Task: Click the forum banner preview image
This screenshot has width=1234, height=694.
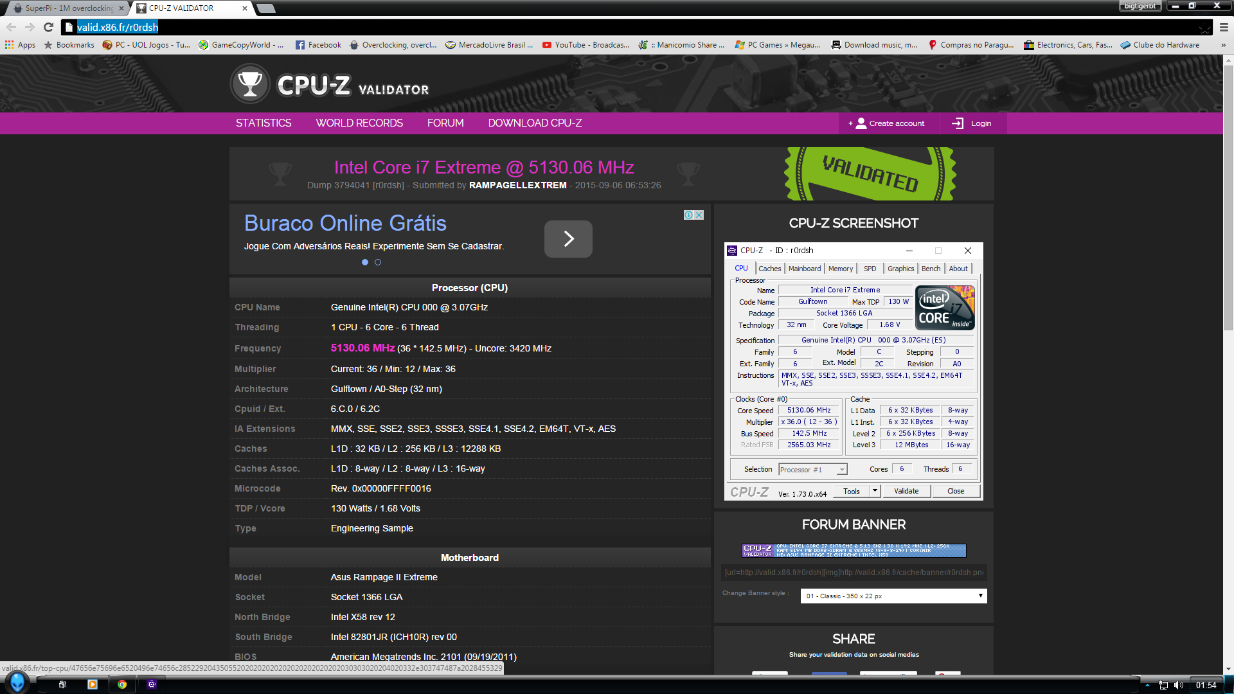Action: (x=854, y=551)
